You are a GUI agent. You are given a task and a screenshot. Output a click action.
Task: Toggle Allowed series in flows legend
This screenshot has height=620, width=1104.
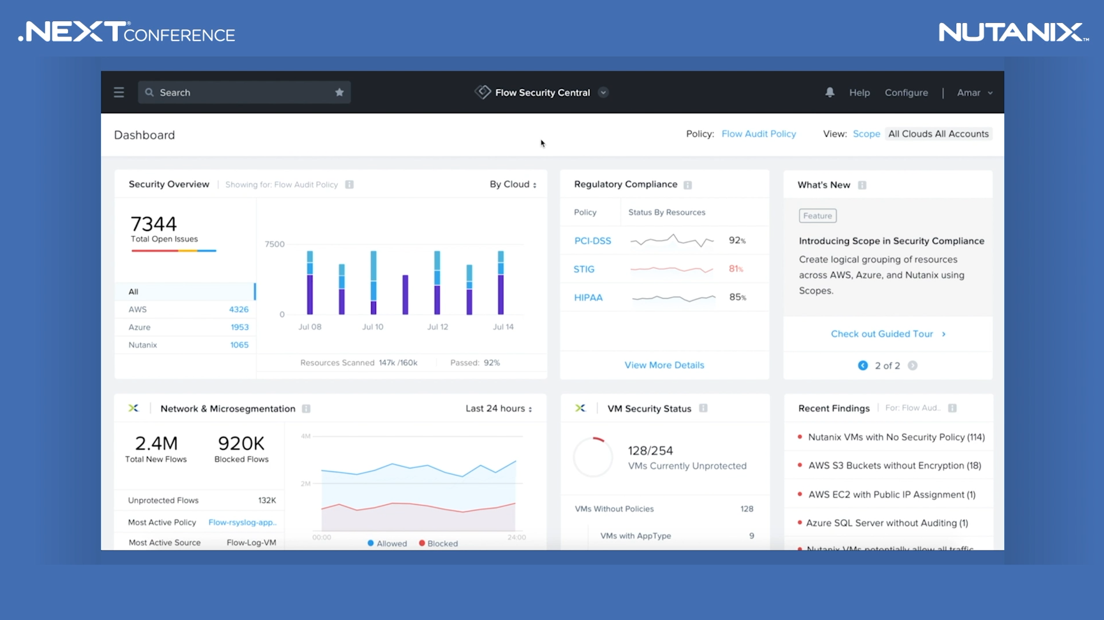click(387, 543)
